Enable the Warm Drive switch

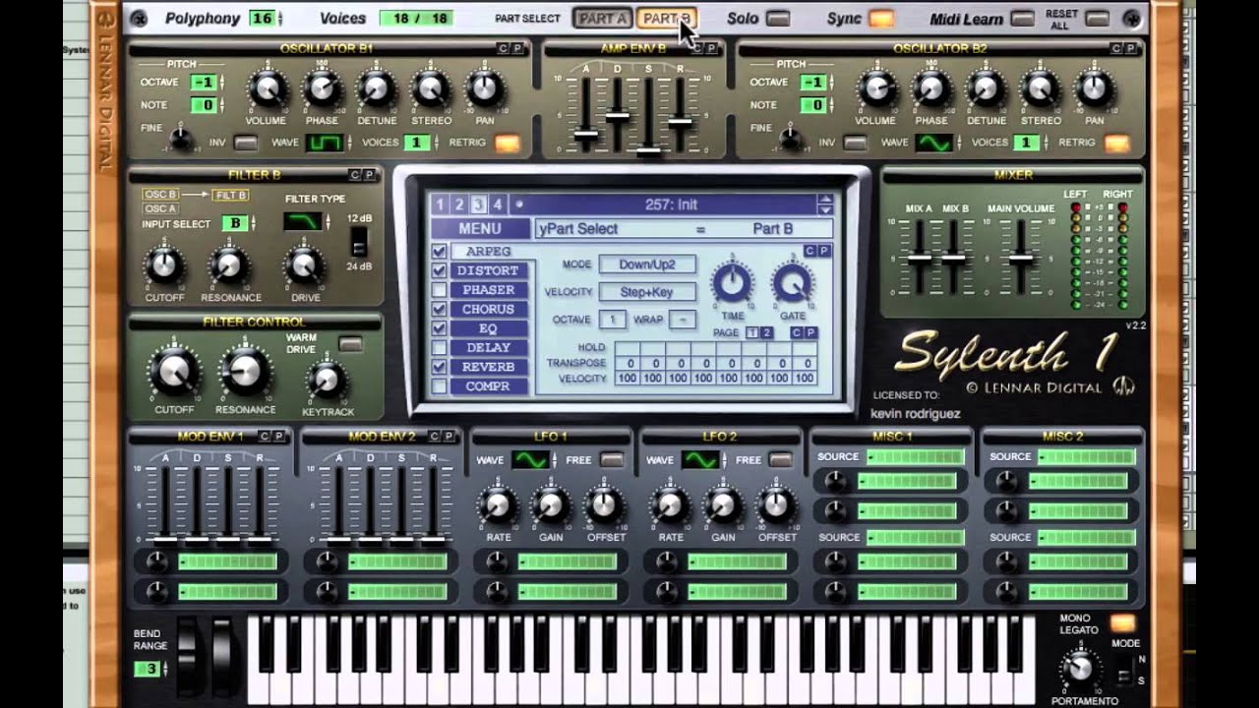pyautogui.click(x=350, y=344)
